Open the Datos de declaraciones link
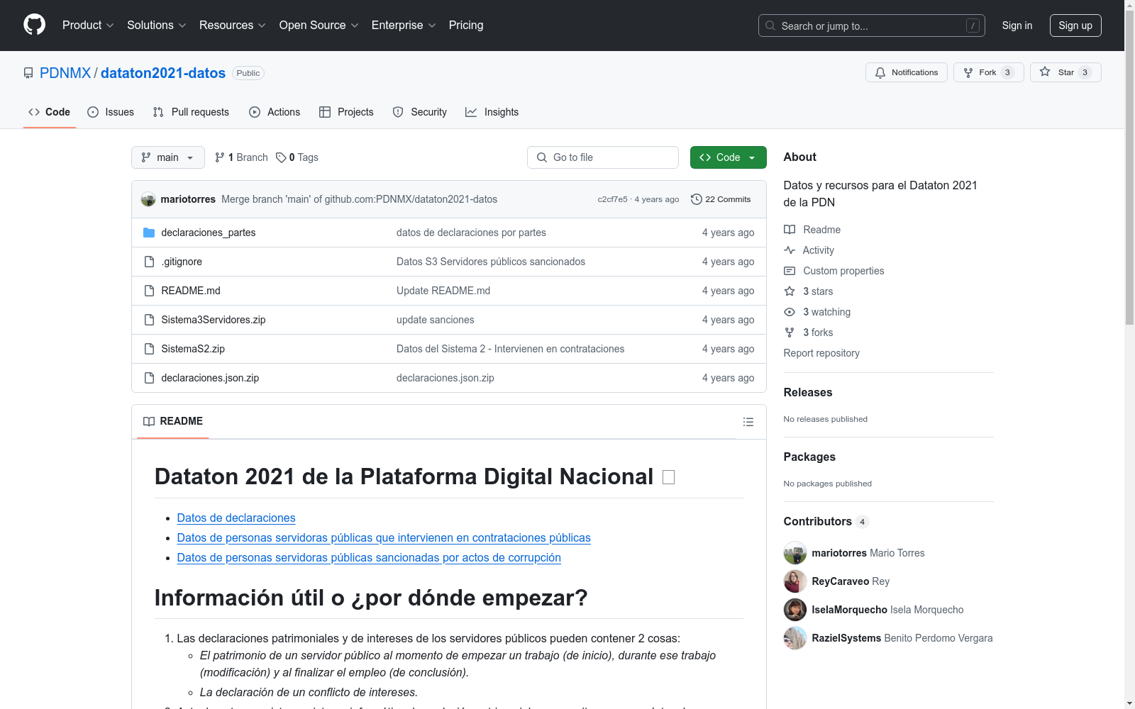Image resolution: width=1135 pixels, height=709 pixels. [x=236, y=518]
